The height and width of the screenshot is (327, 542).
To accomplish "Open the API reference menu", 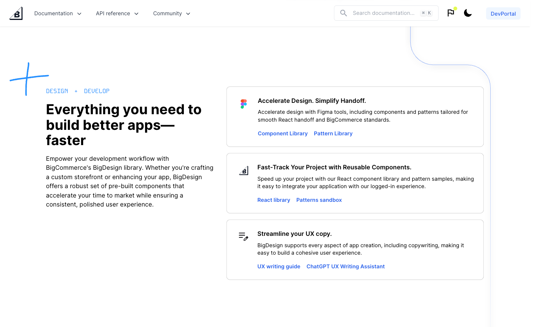I will pyautogui.click(x=118, y=13).
